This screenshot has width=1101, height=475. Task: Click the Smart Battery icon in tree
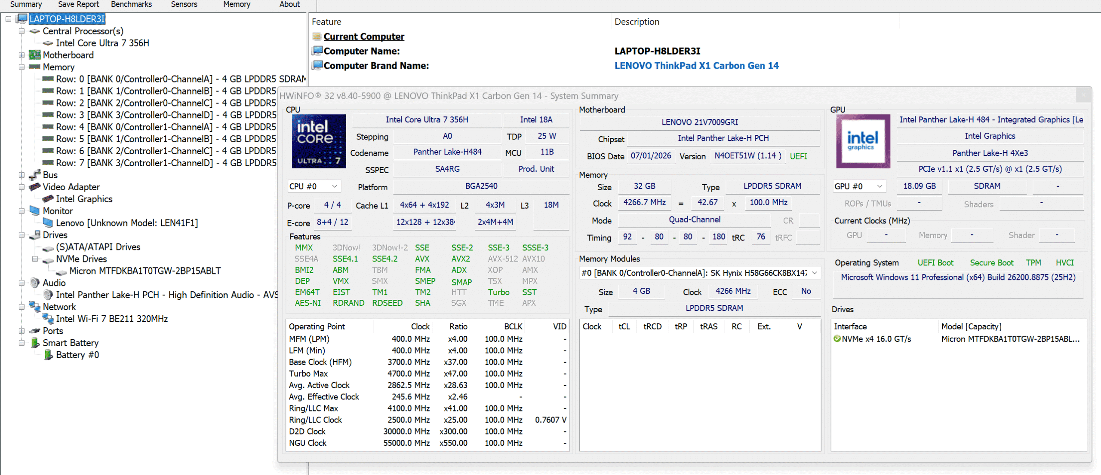[x=35, y=343]
